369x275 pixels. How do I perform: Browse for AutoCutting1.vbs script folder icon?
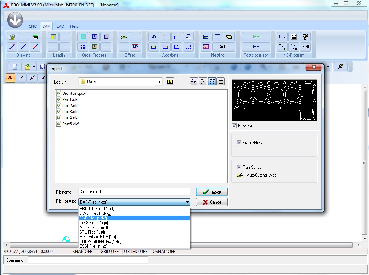pyautogui.click(x=239, y=175)
